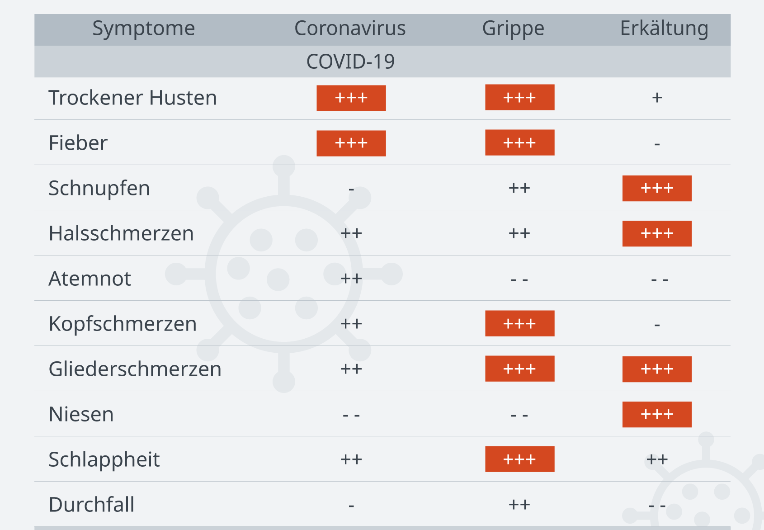Click the Durchfall row label

coord(91,505)
